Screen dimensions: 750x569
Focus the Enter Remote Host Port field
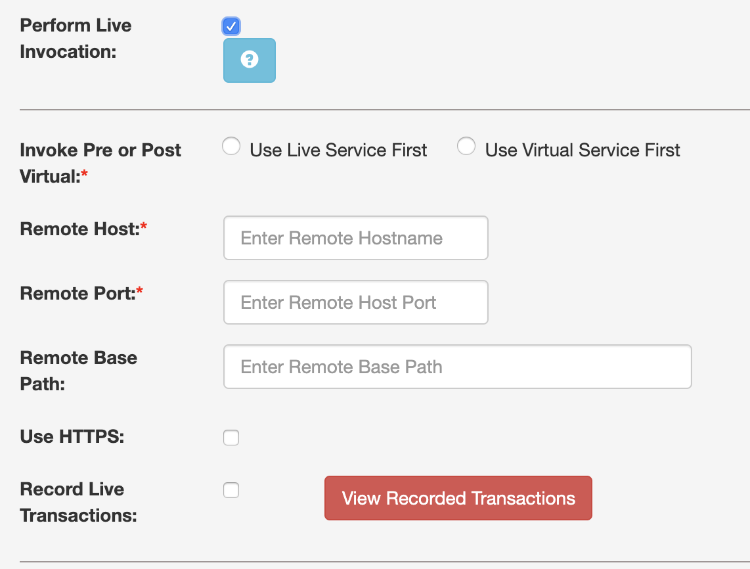[x=355, y=302]
